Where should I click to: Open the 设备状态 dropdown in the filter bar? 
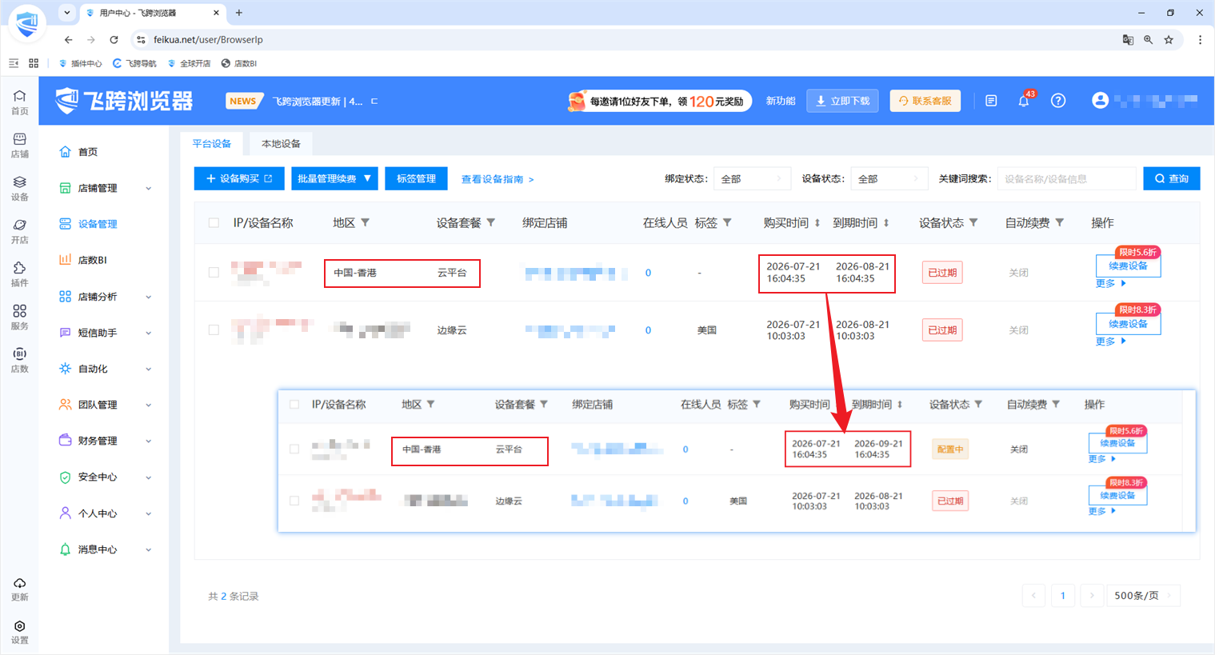[x=889, y=179]
